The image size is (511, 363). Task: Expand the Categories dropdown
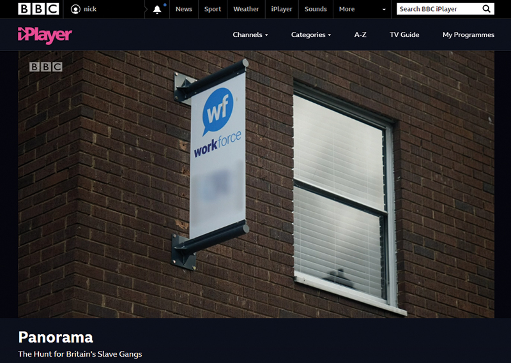click(311, 34)
